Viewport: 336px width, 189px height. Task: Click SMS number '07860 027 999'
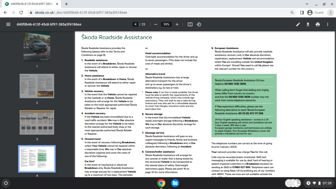[241, 168]
